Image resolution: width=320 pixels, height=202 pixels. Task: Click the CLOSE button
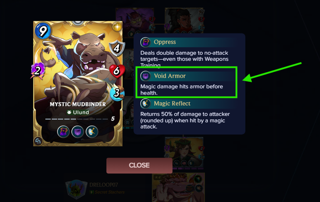(140, 165)
